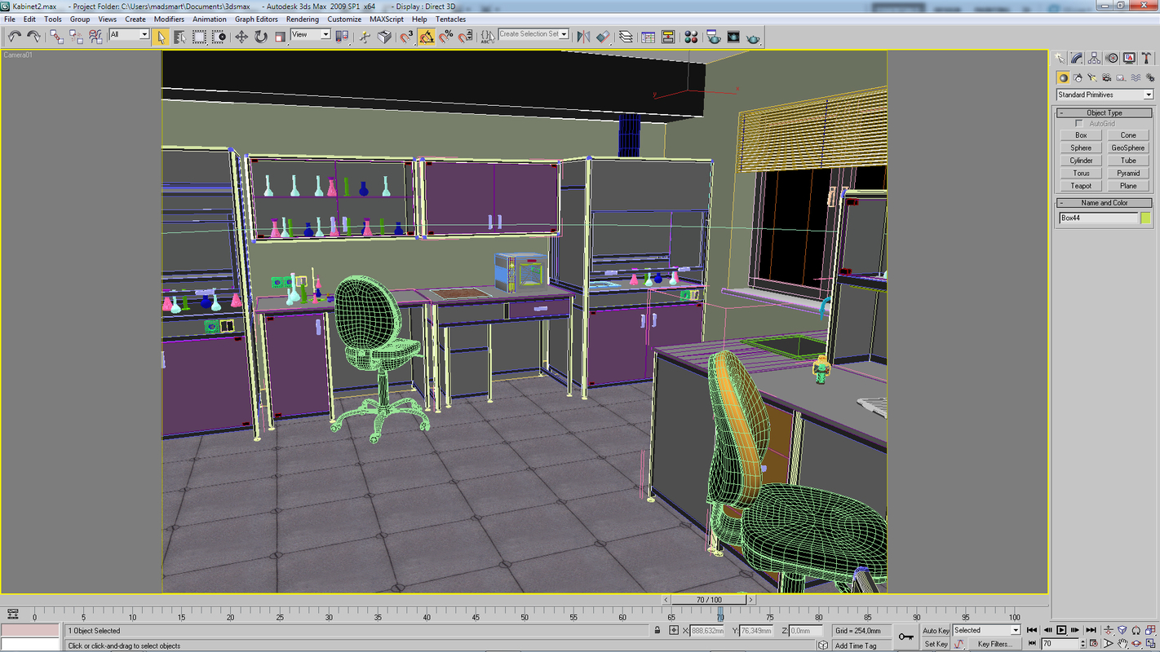Enable the AutoGrid checkbox
Screen dimensions: 1160x652
[1078, 123]
